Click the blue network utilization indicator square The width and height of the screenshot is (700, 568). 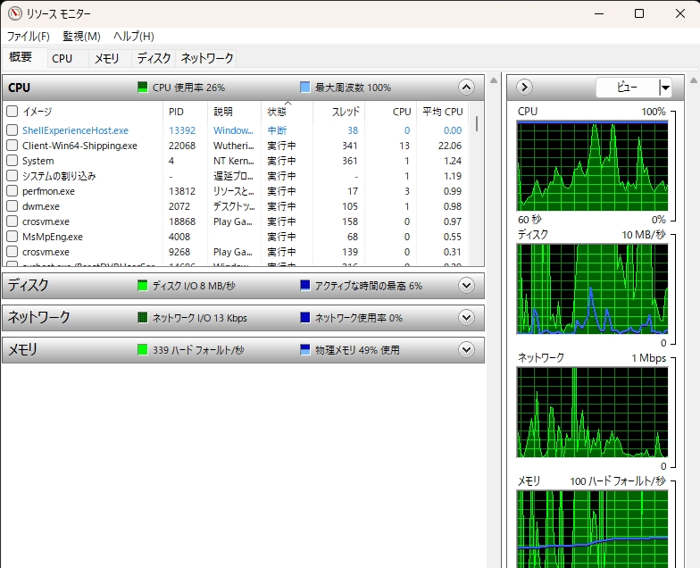(305, 318)
